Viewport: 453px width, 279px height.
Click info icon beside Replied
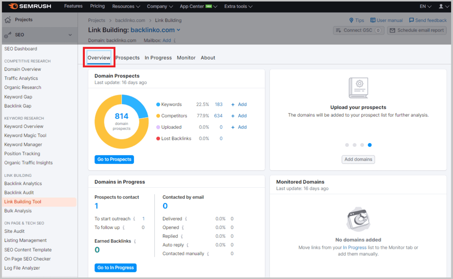182,236
